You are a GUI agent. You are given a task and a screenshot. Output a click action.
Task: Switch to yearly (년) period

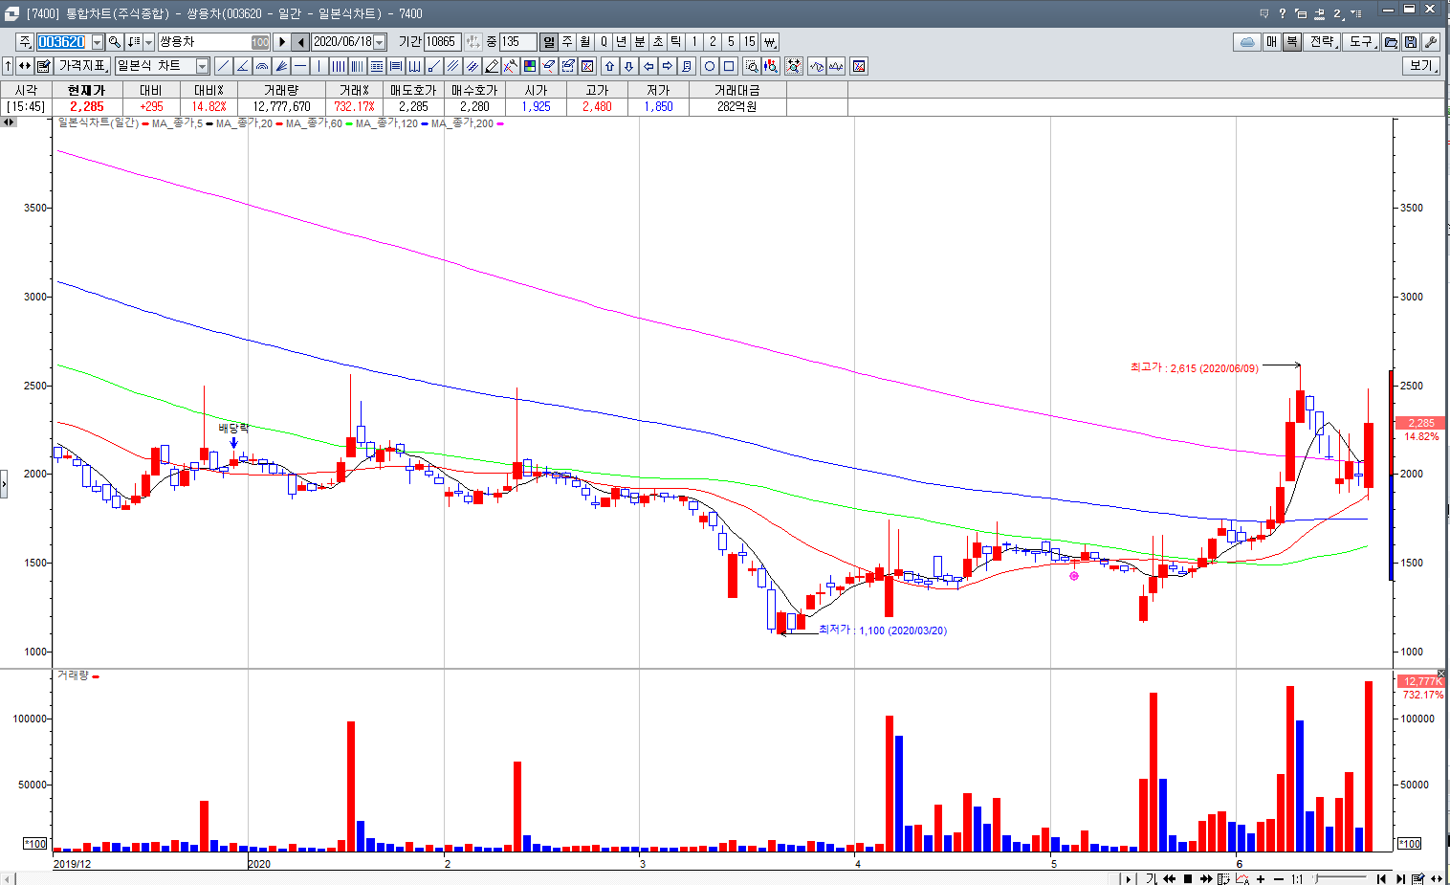pyautogui.click(x=621, y=42)
